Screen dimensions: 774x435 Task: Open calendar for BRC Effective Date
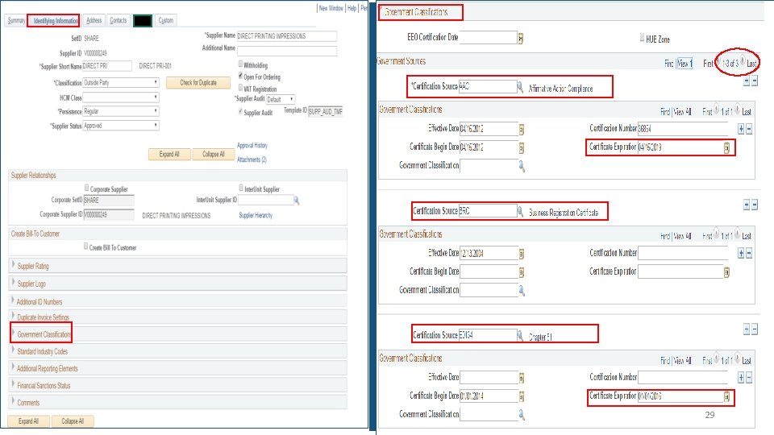pos(522,254)
